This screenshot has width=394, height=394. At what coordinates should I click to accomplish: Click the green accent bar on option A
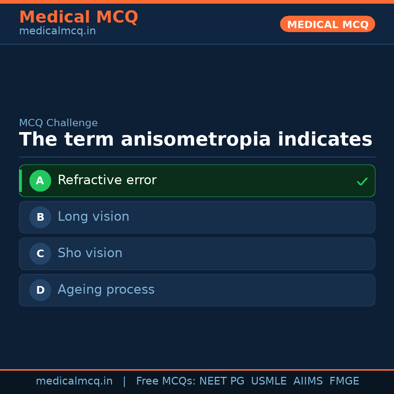[x=20, y=181]
